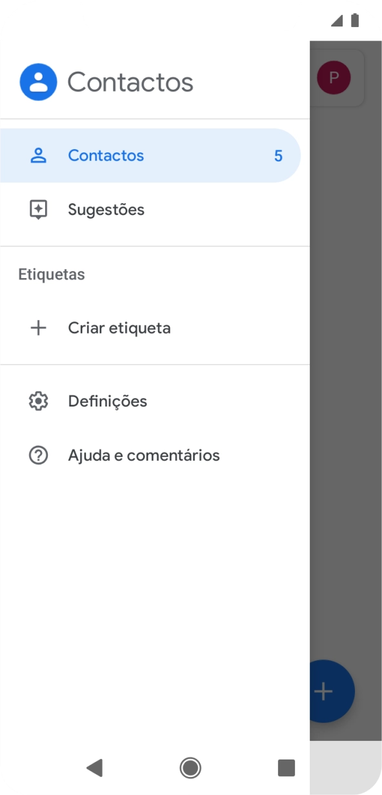Click the Contactos header title text

pos(130,81)
